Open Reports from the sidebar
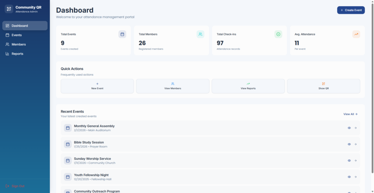 click(x=17, y=54)
